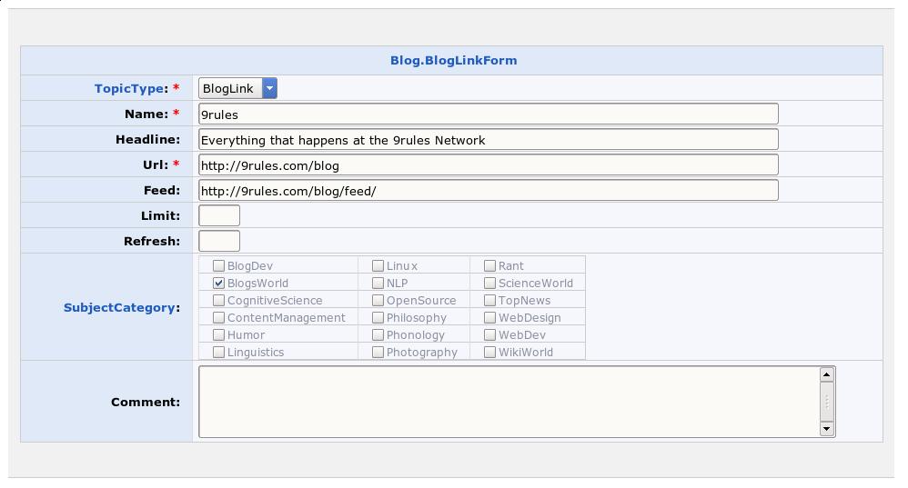Click into the Headline text field
This screenshot has height=488, width=908.
(489, 139)
